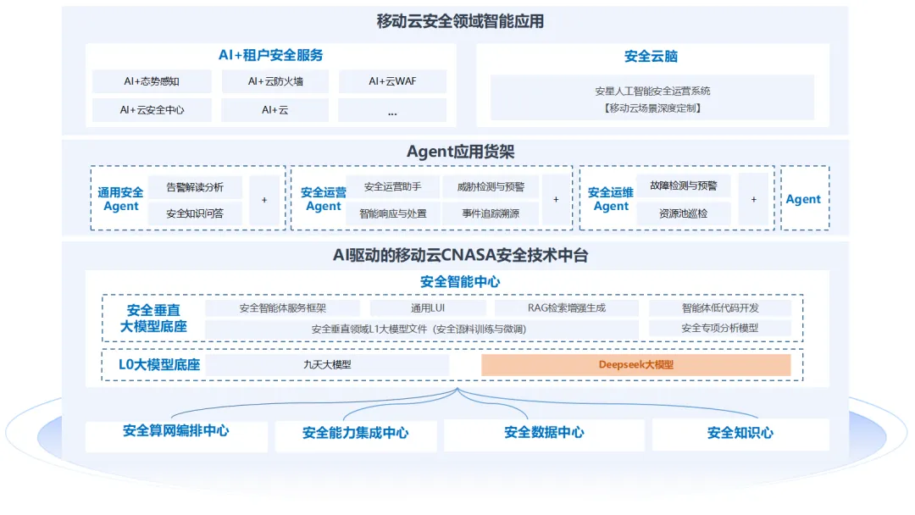Open 威胁检测与预警 under 安全运营Agent

492,186
